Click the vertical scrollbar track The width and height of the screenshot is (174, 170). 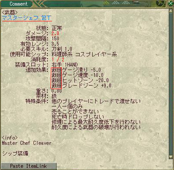click(x=171, y=84)
